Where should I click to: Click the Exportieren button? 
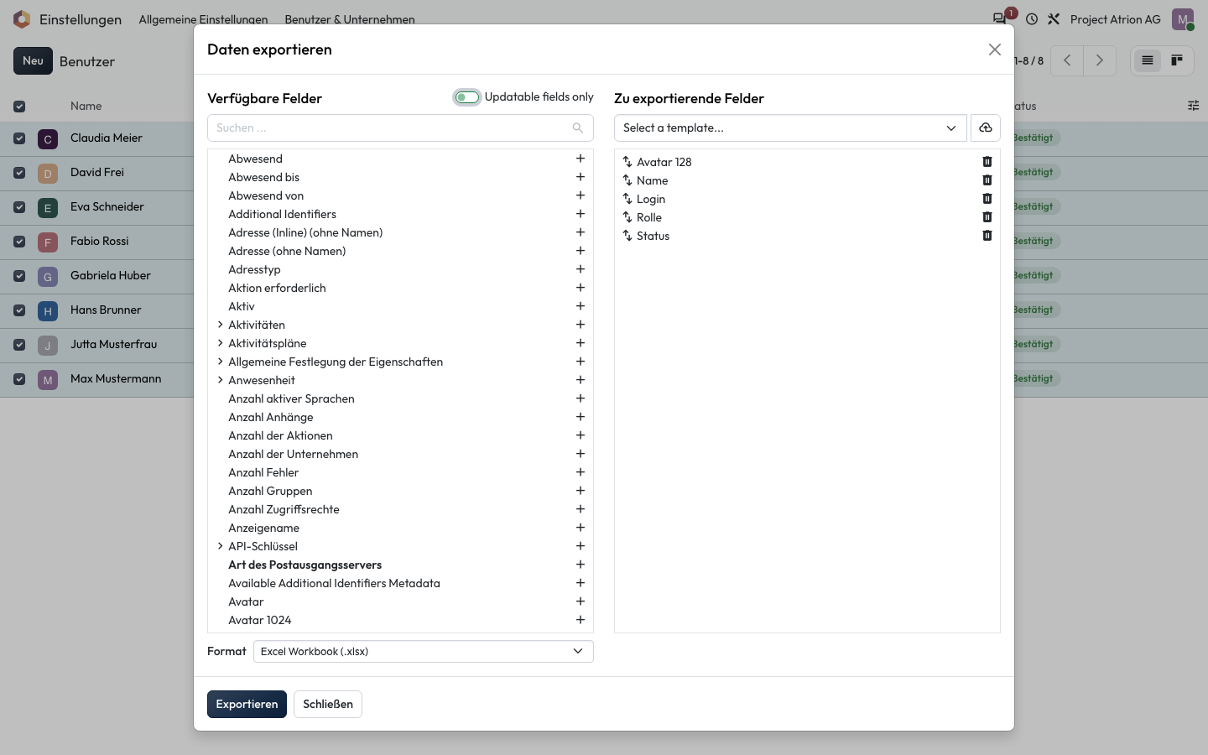(247, 704)
